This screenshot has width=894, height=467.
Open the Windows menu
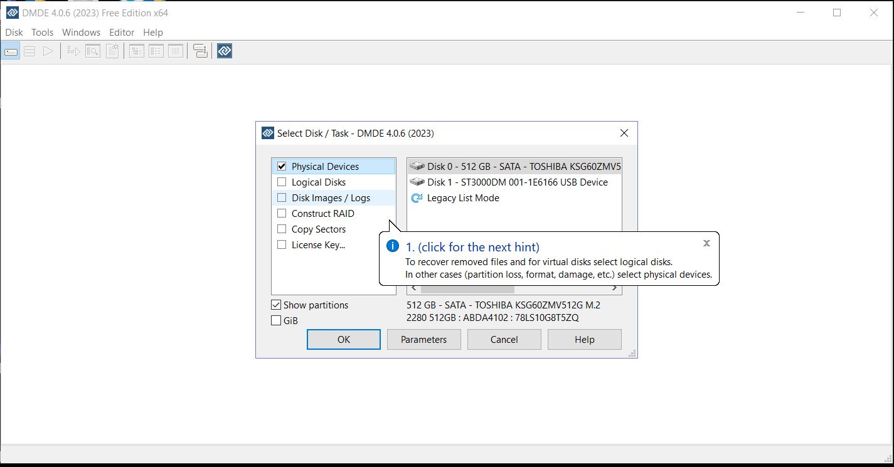82,33
